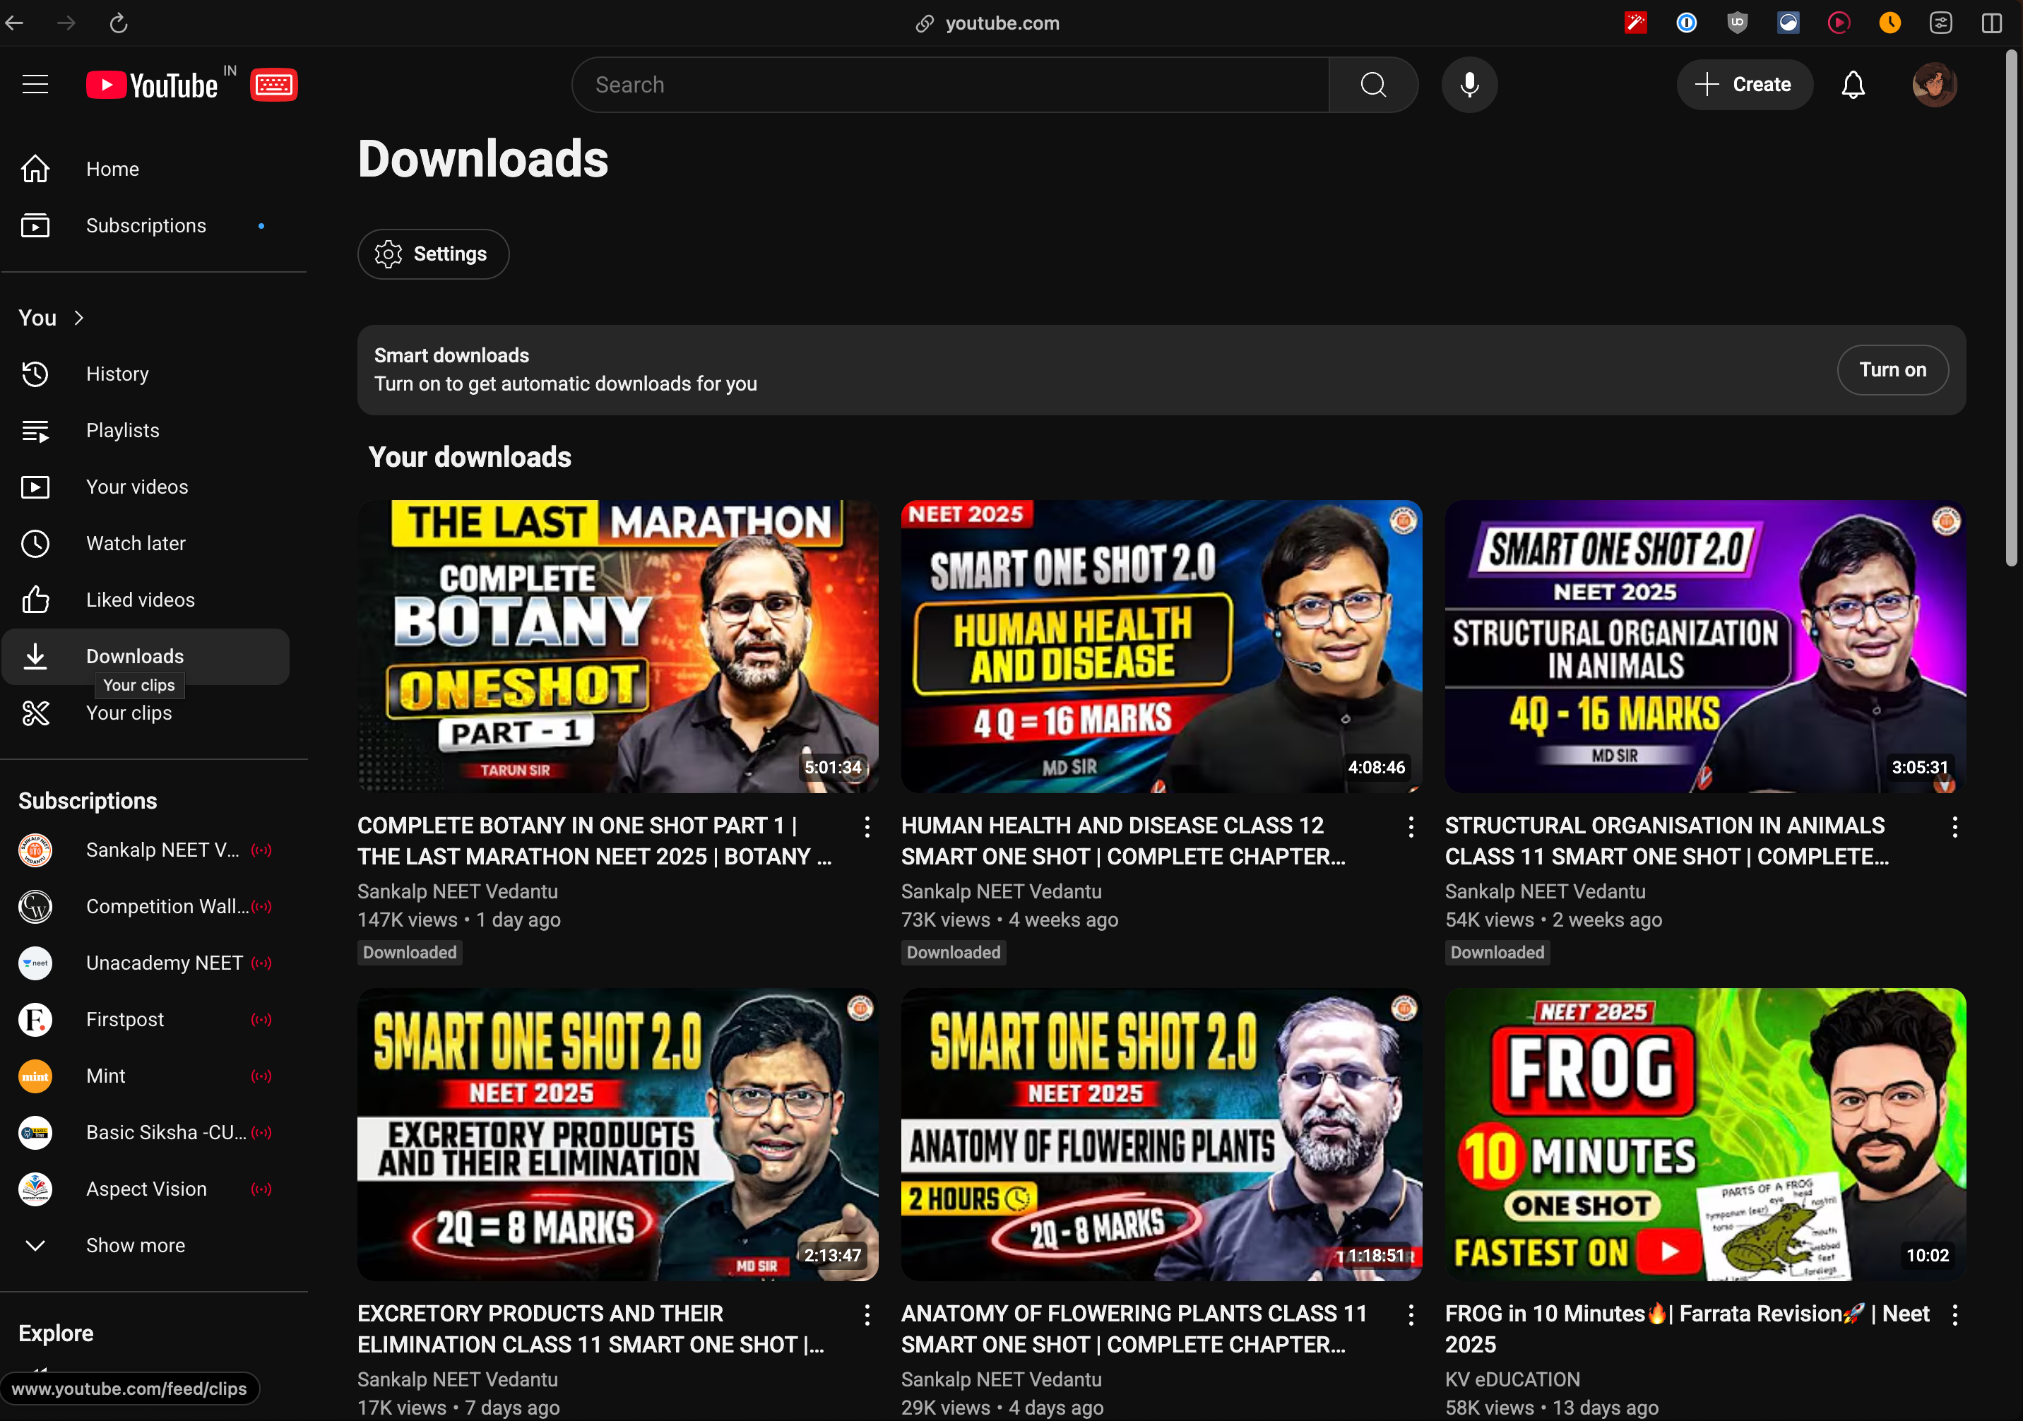Open the hamburger guide menu
This screenshot has height=1421, width=2023.
pos(35,85)
